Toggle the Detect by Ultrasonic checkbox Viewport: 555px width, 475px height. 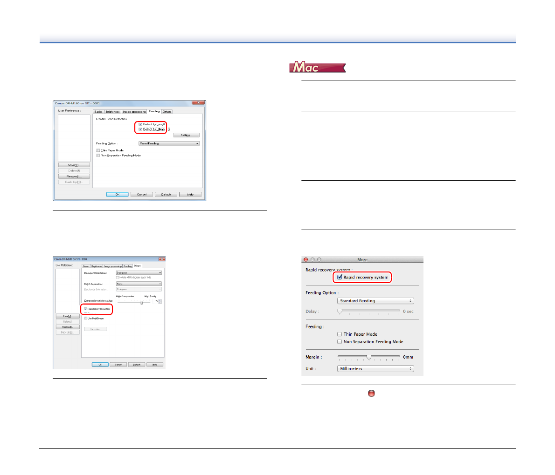click(x=140, y=129)
